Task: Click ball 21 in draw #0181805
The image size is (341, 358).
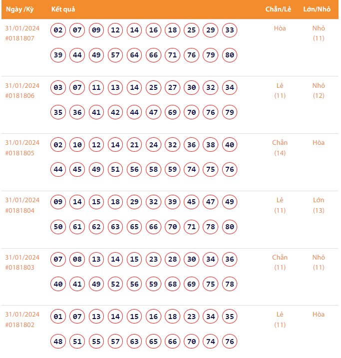Action: click(x=134, y=145)
